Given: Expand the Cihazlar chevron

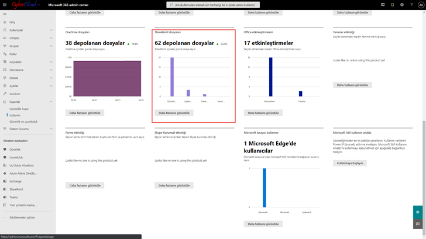Looking at the screenshot, I should 51,38.
